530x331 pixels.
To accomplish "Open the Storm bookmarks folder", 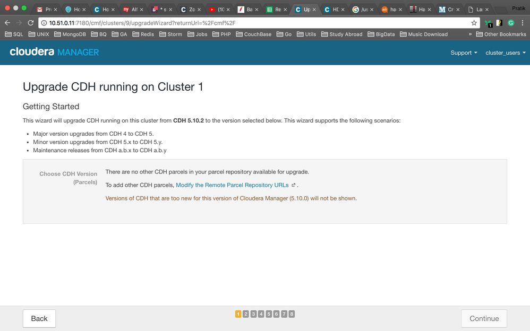I will [170, 34].
